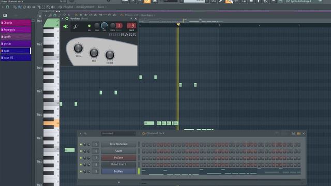Click the Toxic Biohazard channel button
The width and height of the screenshot is (331, 186).
click(x=118, y=144)
